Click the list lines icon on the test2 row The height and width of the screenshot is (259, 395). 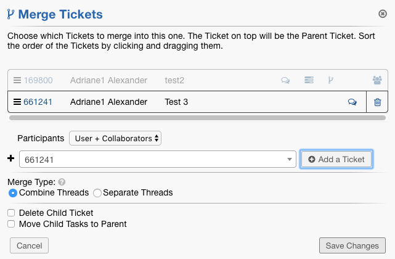[x=309, y=80]
